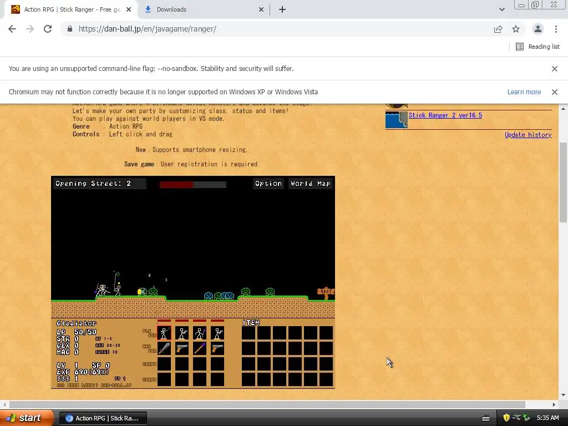Open a new browser tab
Image resolution: width=568 pixels, height=426 pixels.
tap(282, 9)
